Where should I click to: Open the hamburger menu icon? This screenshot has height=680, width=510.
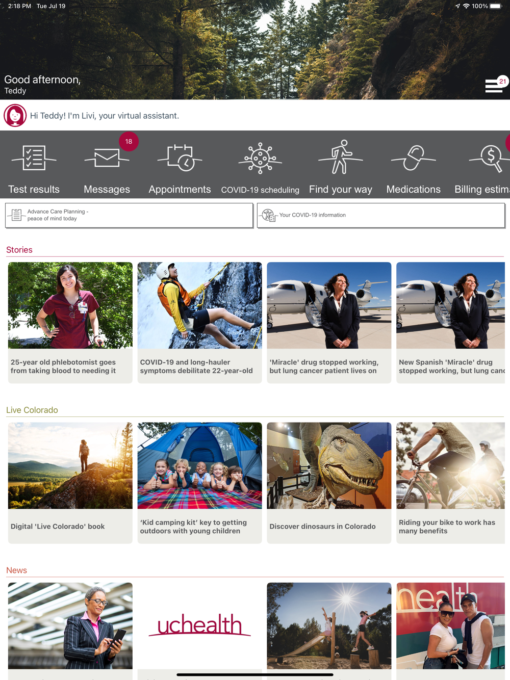click(493, 86)
